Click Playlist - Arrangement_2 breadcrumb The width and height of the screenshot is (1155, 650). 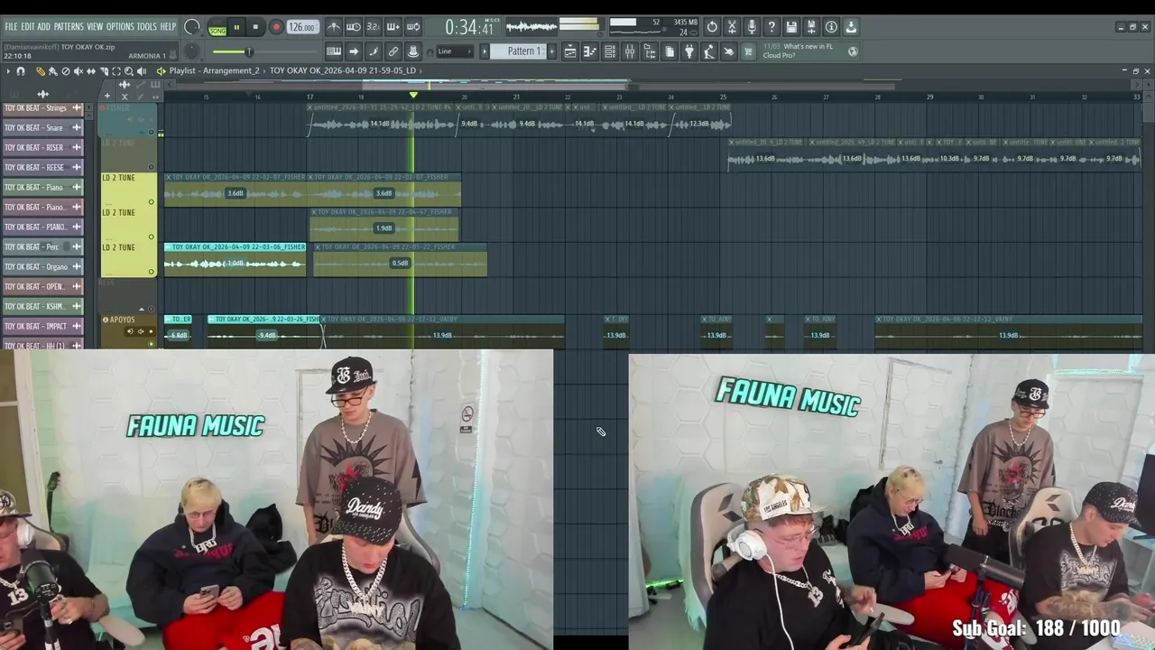coord(214,70)
